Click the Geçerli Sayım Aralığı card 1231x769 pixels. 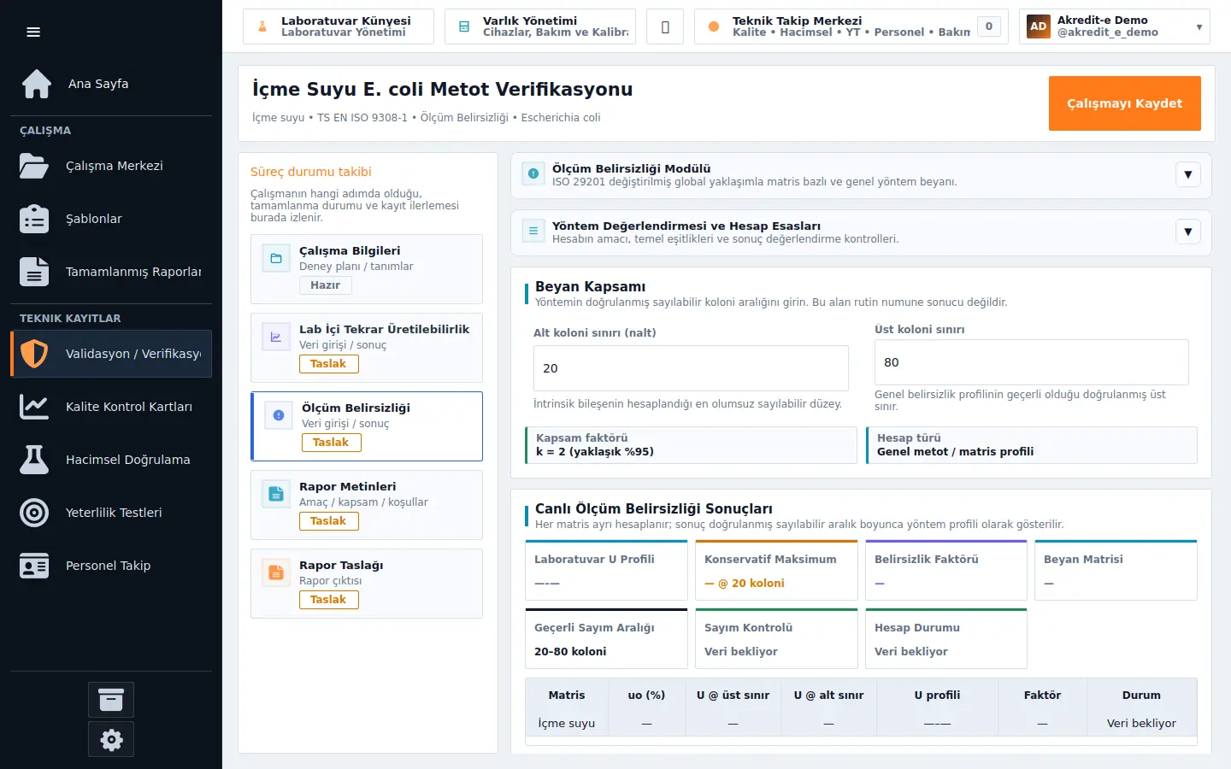pyautogui.click(x=606, y=638)
